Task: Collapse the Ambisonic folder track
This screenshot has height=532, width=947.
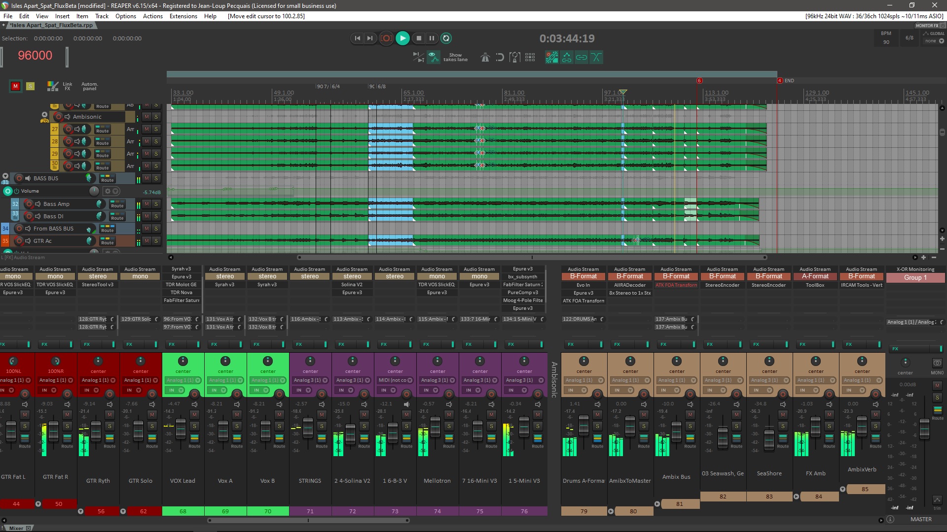Action: pyautogui.click(x=44, y=114)
